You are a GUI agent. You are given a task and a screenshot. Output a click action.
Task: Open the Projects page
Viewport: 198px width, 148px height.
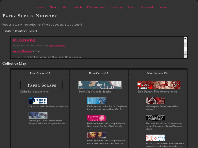coord(77,7)
